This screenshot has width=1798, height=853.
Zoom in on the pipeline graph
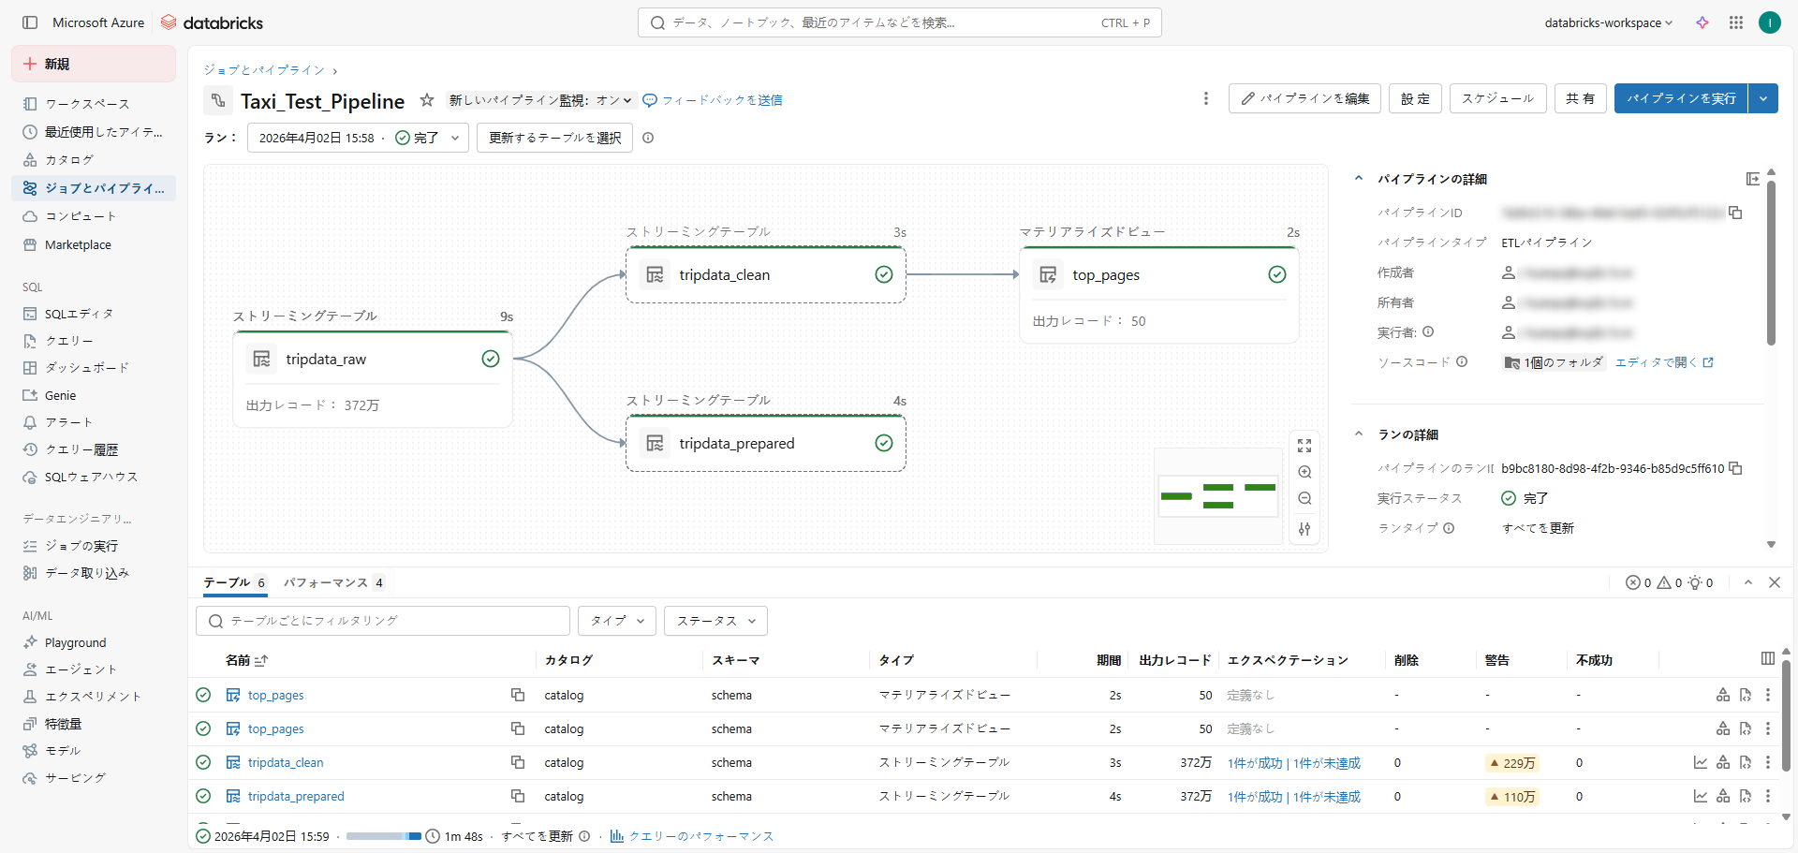(1304, 473)
